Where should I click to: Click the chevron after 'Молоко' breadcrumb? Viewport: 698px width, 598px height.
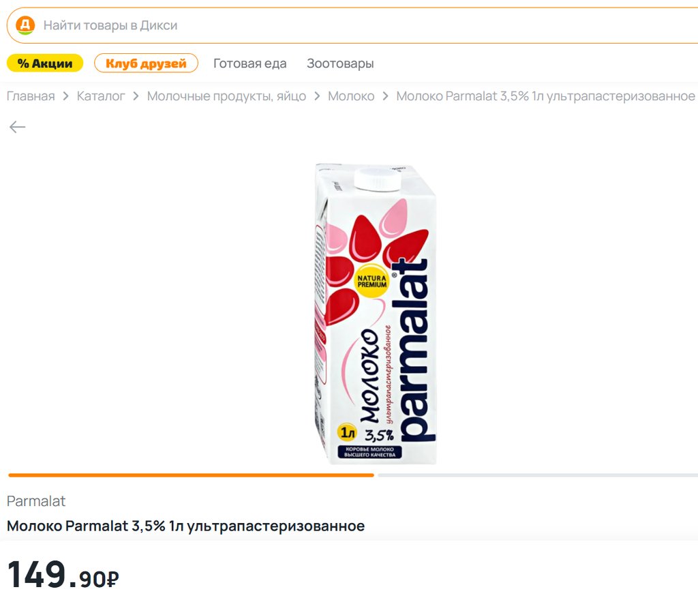point(386,96)
